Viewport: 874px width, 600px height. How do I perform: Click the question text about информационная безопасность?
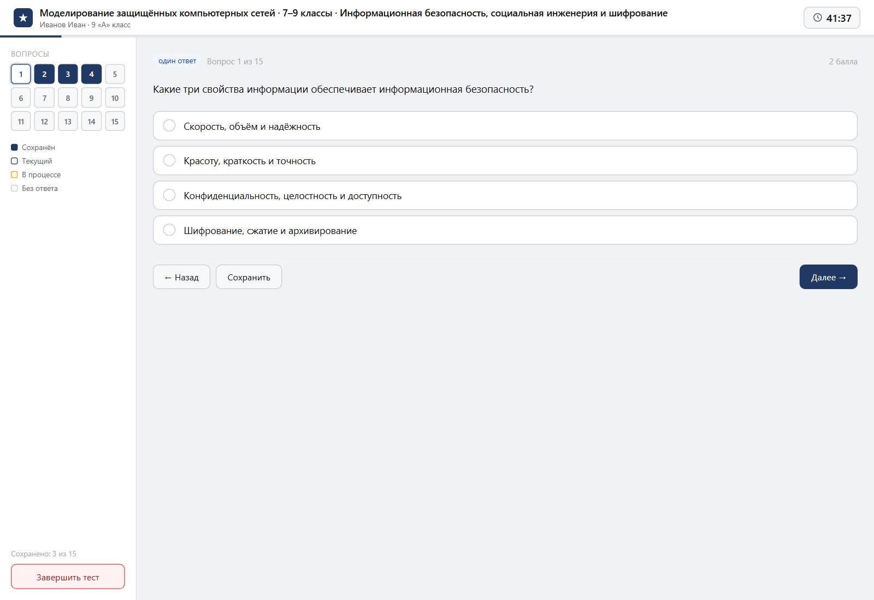[343, 89]
